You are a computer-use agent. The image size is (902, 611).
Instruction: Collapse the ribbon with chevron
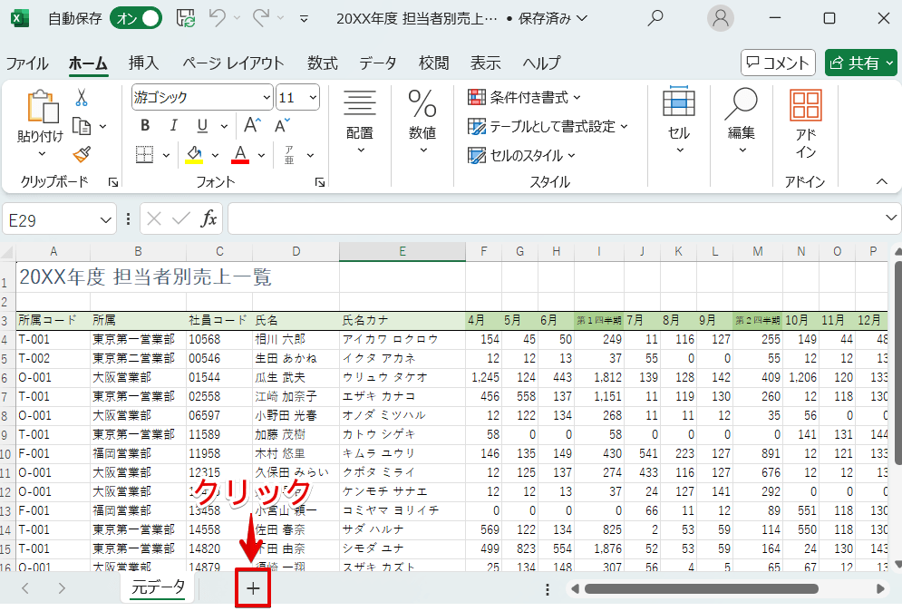(x=882, y=182)
